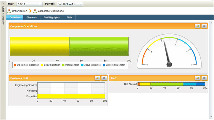This screenshot has width=214, height=120.
Task: Open the Year dropdown
Action: point(30,4)
